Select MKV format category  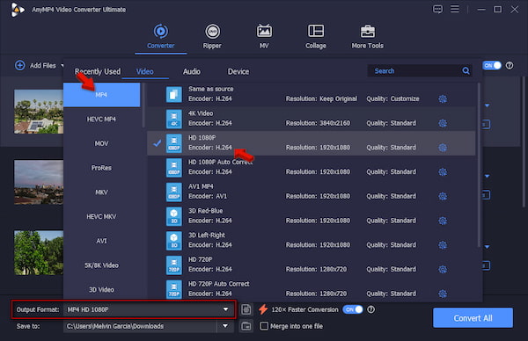pyautogui.click(x=102, y=192)
